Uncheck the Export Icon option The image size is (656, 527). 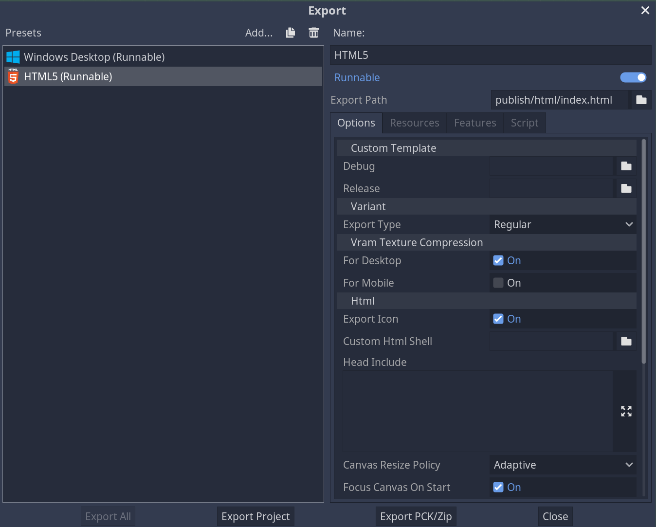click(x=498, y=319)
